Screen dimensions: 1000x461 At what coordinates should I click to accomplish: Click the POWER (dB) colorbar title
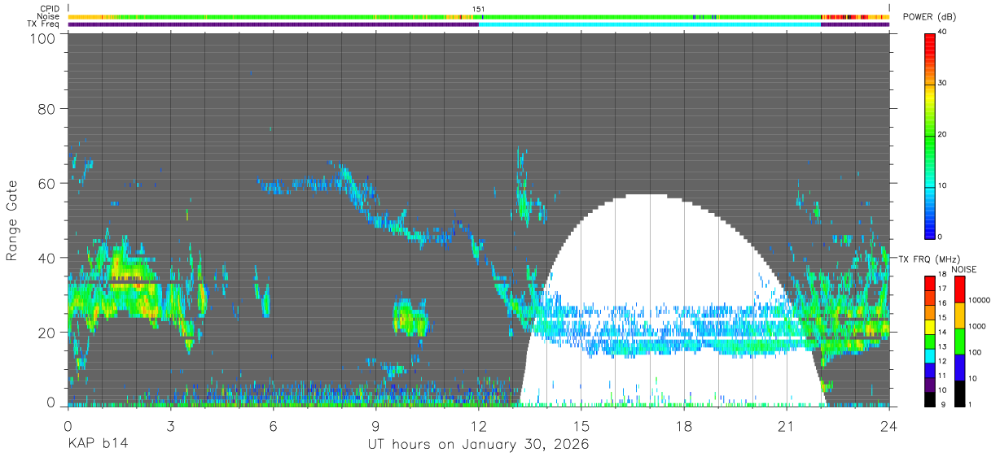pos(930,17)
